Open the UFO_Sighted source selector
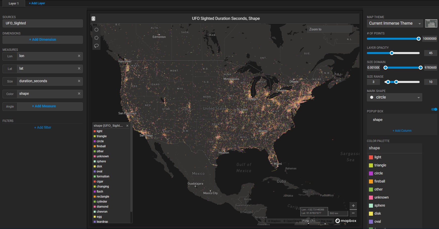Viewport: 439px width, 229px height. pyautogui.click(x=43, y=23)
